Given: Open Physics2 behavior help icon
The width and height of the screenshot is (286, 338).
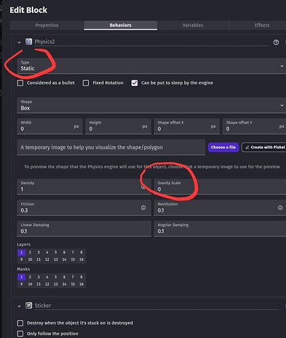Looking at the screenshot, I should [276, 42].
